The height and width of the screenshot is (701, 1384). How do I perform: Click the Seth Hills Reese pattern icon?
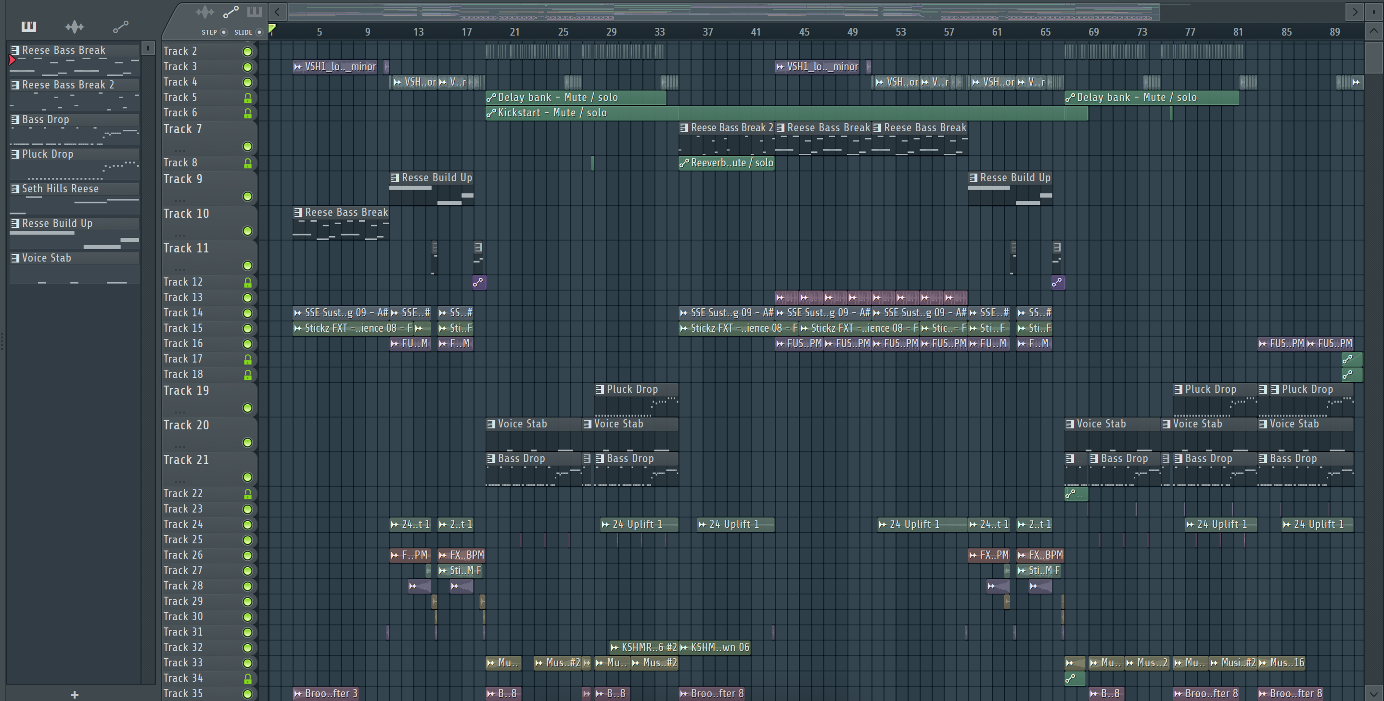pyautogui.click(x=15, y=189)
